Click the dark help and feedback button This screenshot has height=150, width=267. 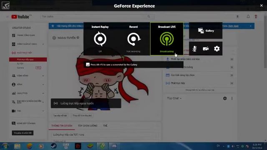click(23, 133)
